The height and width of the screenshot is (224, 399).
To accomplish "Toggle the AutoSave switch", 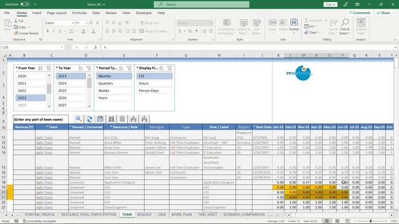I will tap(25, 4).
